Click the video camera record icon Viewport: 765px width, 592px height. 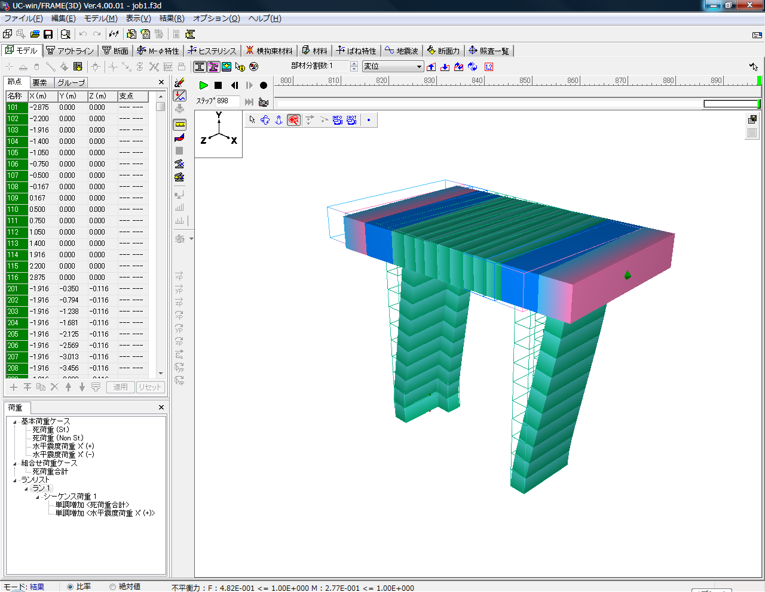pos(263,102)
